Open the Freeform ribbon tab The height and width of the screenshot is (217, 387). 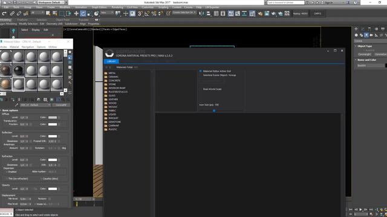(x=22, y=20)
